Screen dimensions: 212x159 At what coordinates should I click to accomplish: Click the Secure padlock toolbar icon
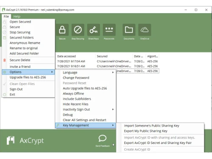[62, 30]
